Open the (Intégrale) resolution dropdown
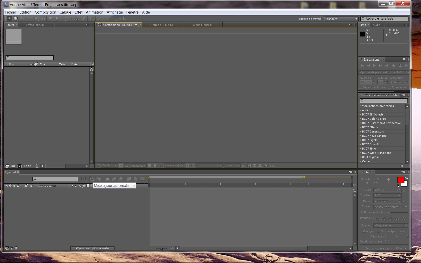The width and height of the screenshot is (421, 263). coord(175,166)
